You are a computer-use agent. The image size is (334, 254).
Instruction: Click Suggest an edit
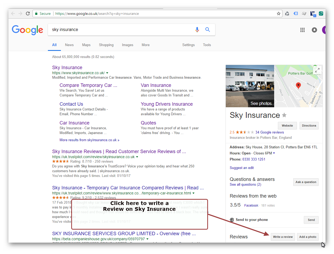pyautogui.click(x=242, y=168)
